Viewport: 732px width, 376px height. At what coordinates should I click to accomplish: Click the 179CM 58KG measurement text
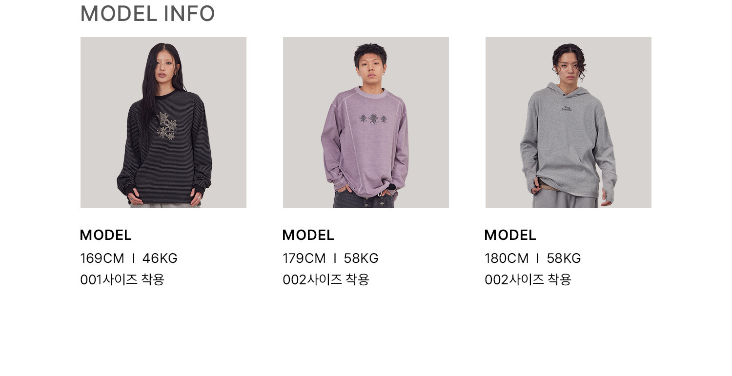coord(331,258)
